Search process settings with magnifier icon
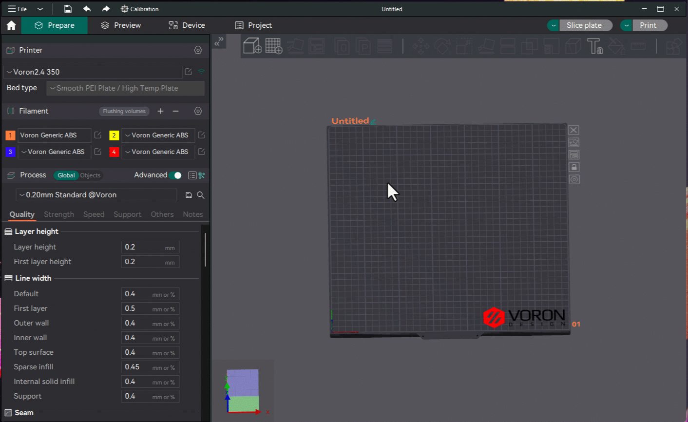This screenshot has height=422, width=688. tap(200, 195)
